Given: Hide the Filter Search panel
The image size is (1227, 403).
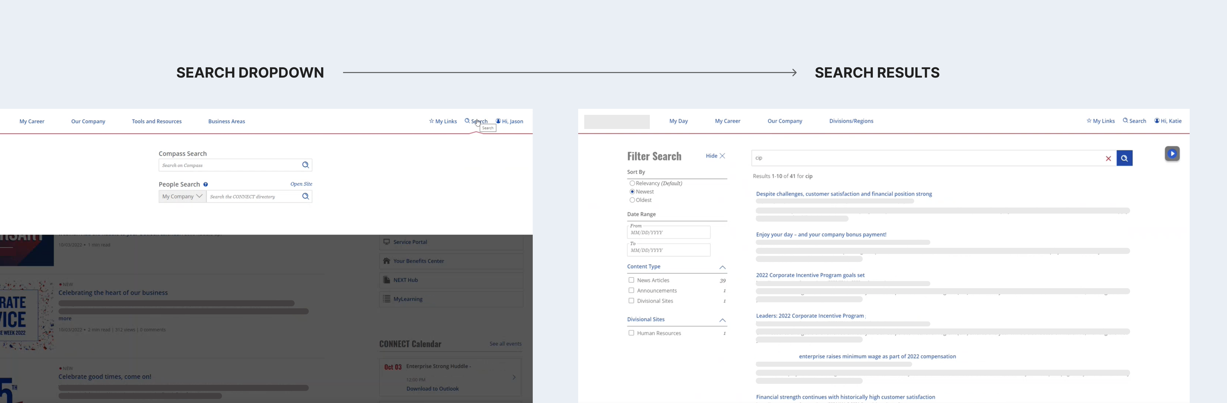Looking at the screenshot, I should tap(715, 156).
